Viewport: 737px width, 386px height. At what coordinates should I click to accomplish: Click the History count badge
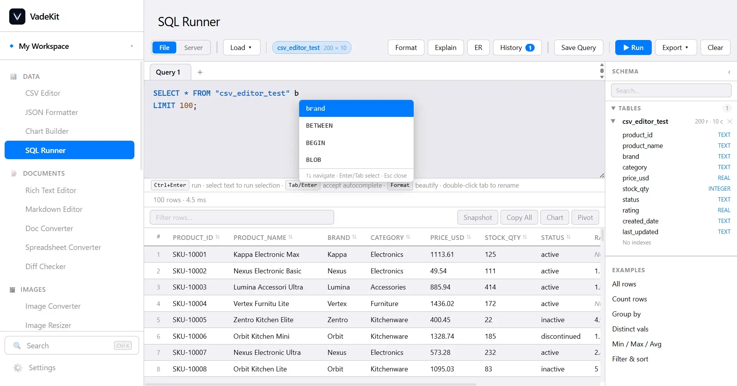(x=530, y=48)
